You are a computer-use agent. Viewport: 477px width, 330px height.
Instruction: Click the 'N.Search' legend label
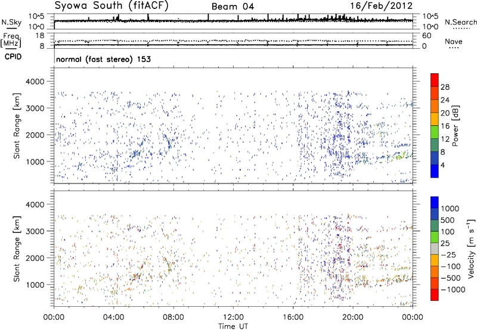click(460, 22)
